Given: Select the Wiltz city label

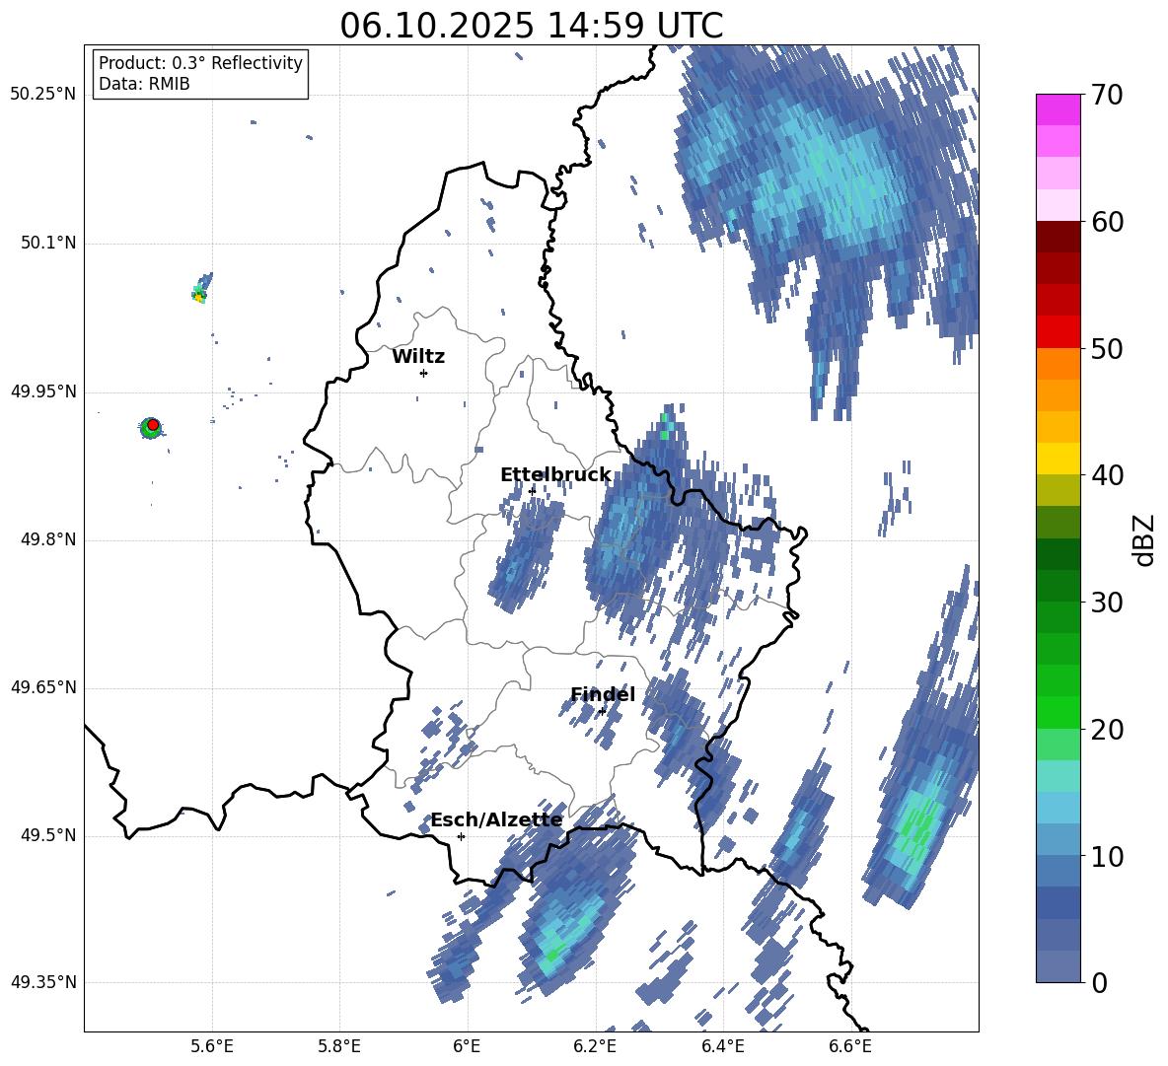Looking at the screenshot, I should pyautogui.click(x=418, y=357).
